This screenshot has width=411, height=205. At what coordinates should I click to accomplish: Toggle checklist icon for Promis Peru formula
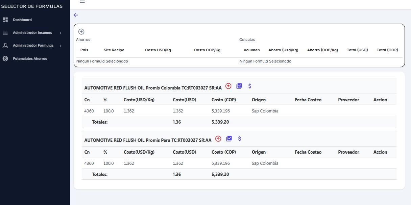[229, 139]
